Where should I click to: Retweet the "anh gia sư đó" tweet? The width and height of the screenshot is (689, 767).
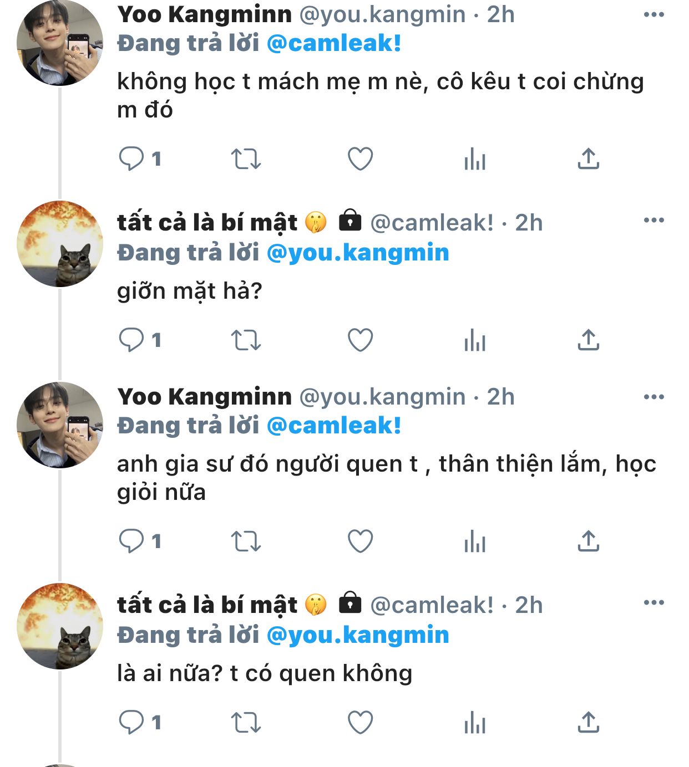[x=246, y=541]
